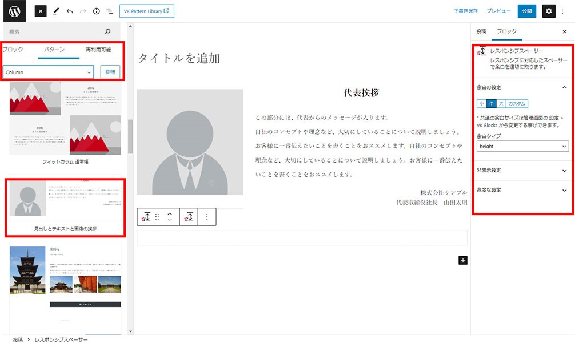Expand the 非表示設定 section

522,171
